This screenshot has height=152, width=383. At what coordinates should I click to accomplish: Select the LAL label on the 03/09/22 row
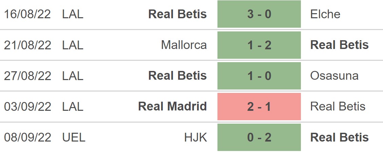73,106
